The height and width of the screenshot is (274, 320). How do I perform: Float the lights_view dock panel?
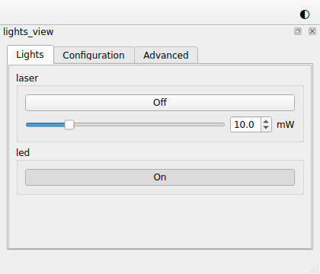pos(298,31)
